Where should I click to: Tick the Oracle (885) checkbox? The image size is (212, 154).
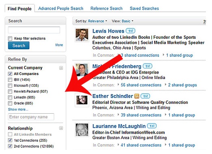pos(10,103)
